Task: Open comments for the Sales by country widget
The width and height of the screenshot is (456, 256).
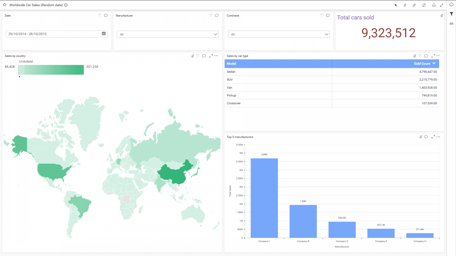Action: click(x=204, y=56)
